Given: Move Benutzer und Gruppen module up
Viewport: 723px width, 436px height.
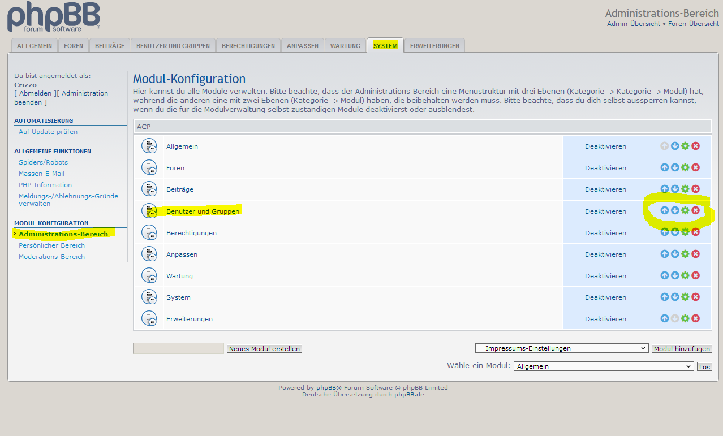Looking at the screenshot, I should pyautogui.click(x=665, y=210).
